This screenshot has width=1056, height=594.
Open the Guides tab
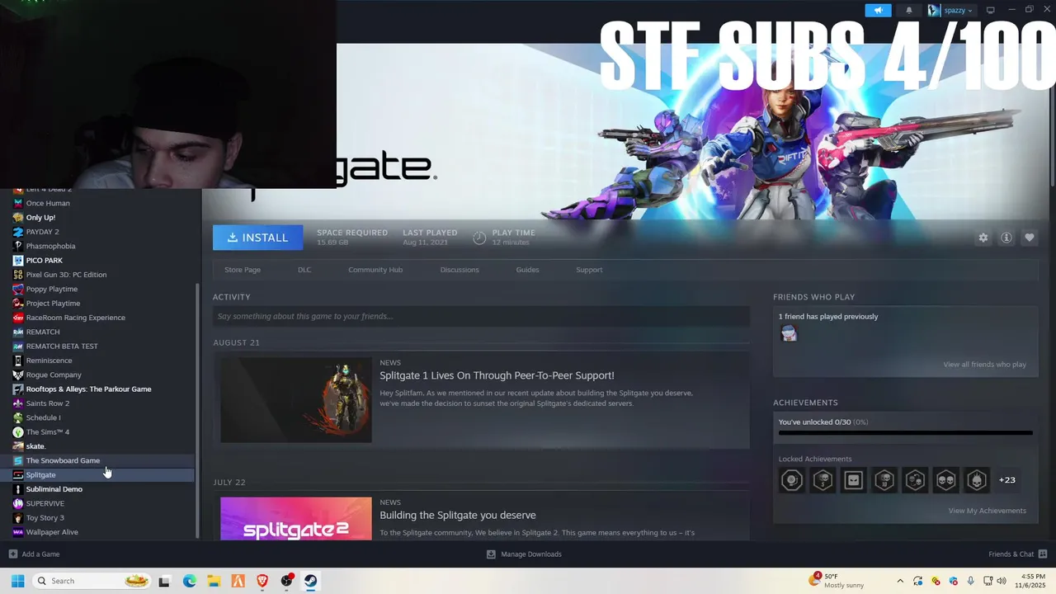527,270
